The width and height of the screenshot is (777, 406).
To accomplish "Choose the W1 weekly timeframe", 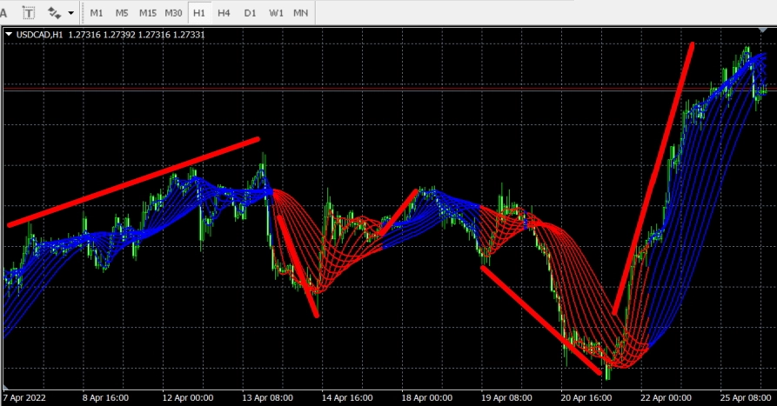I will [276, 13].
